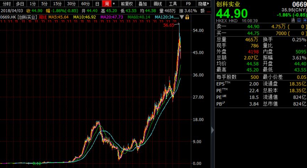This screenshot has width=307, height=168.
Task: Click 隐藏 to hide the side panel
Action: [x=204, y=4]
